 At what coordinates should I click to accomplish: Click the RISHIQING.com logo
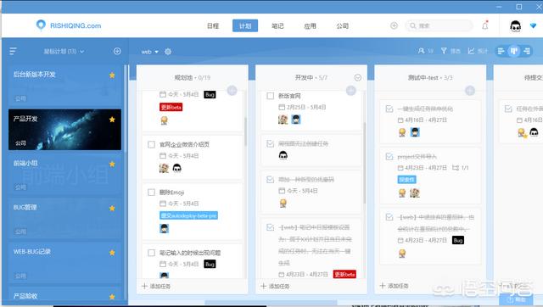[x=69, y=25]
